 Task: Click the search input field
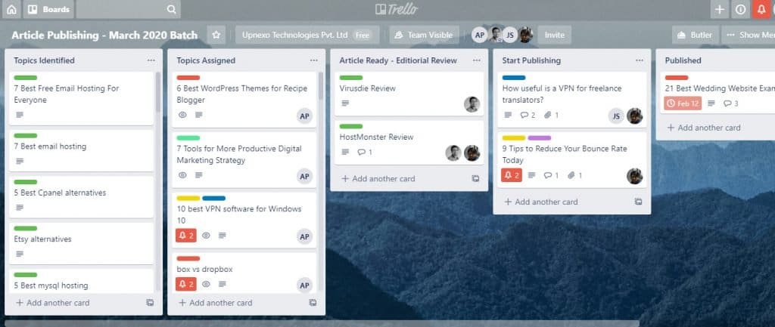click(129, 9)
